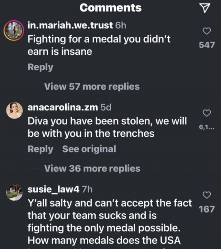Open username susie_law4
The height and width of the screenshot is (249, 221).
tap(54, 189)
